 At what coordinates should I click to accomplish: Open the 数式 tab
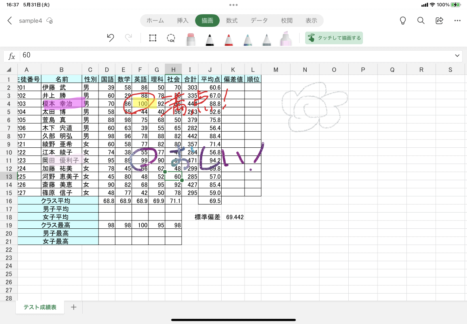point(232,21)
